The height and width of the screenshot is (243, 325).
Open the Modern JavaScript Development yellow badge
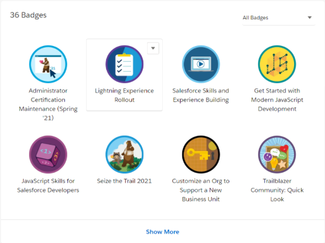pyautogui.click(x=277, y=64)
